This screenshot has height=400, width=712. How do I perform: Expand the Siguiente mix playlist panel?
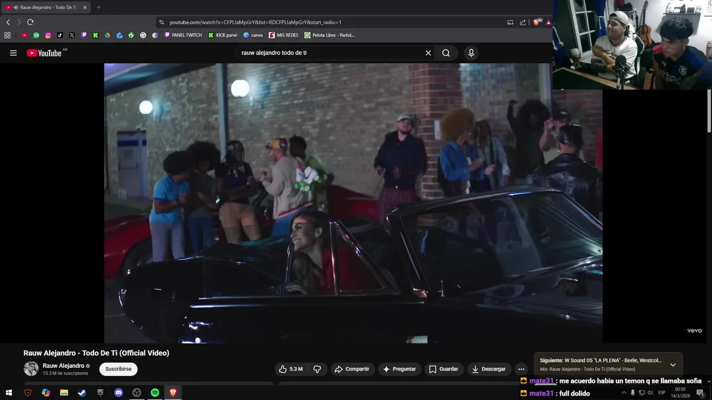(673, 365)
